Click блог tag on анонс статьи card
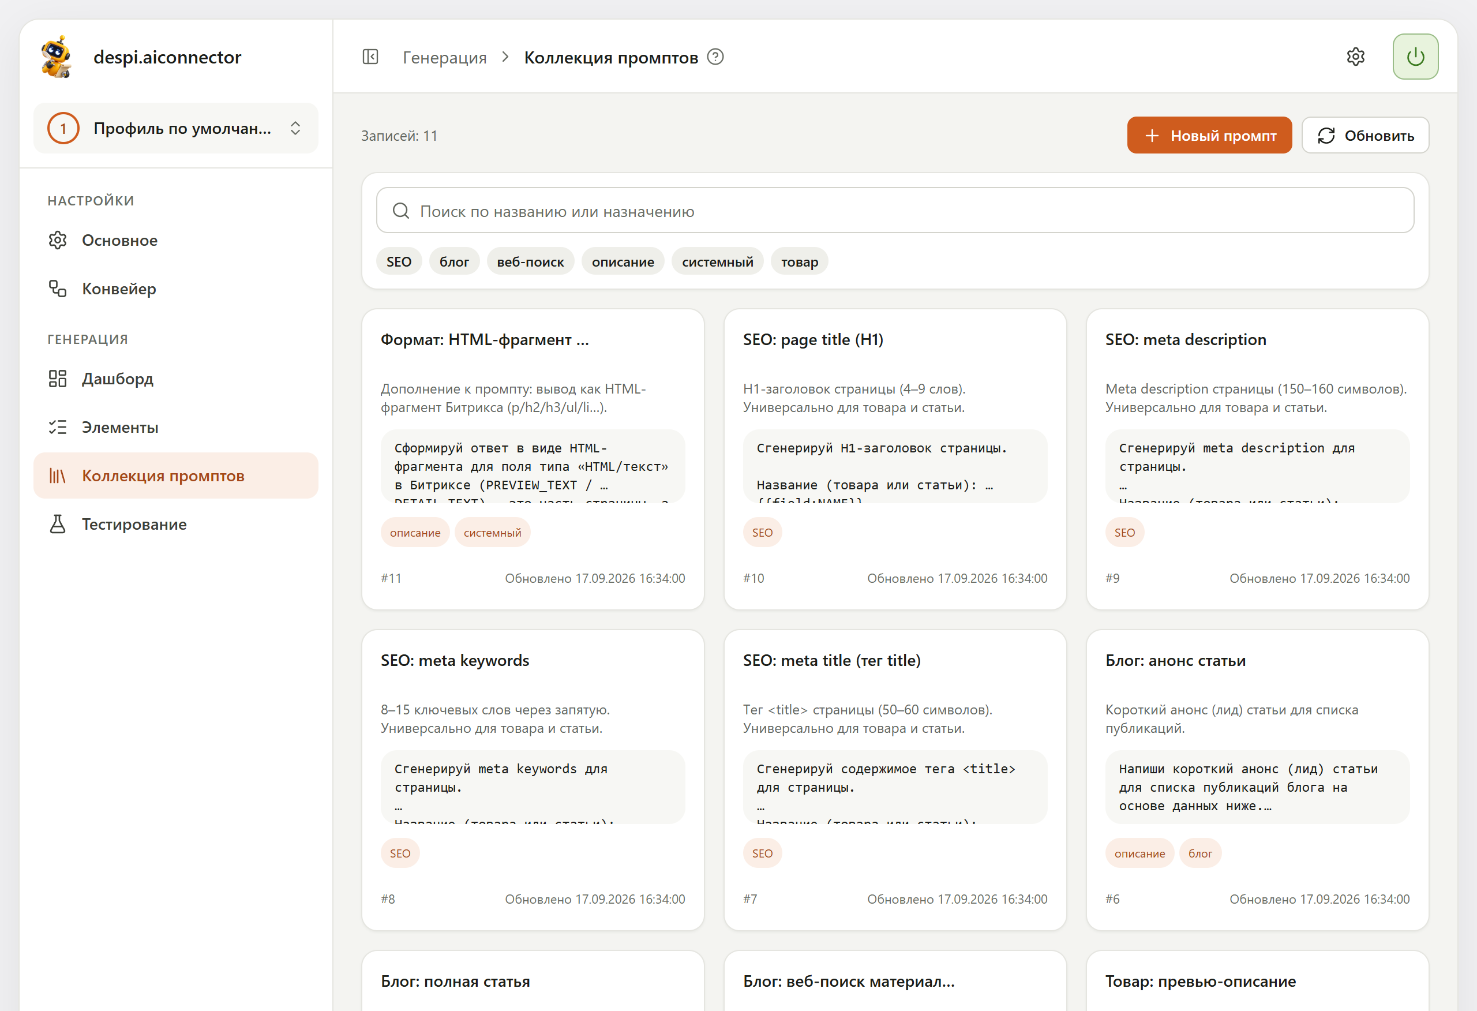The width and height of the screenshot is (1477, 1011). point(1200,853)
